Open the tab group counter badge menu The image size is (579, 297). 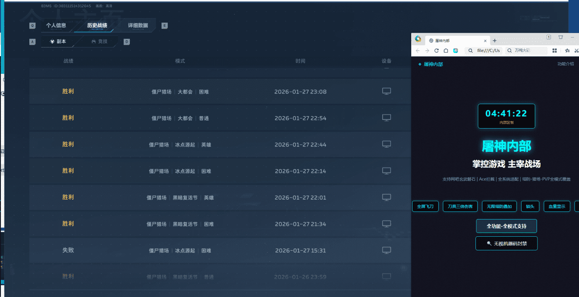(x=548, y=36)
